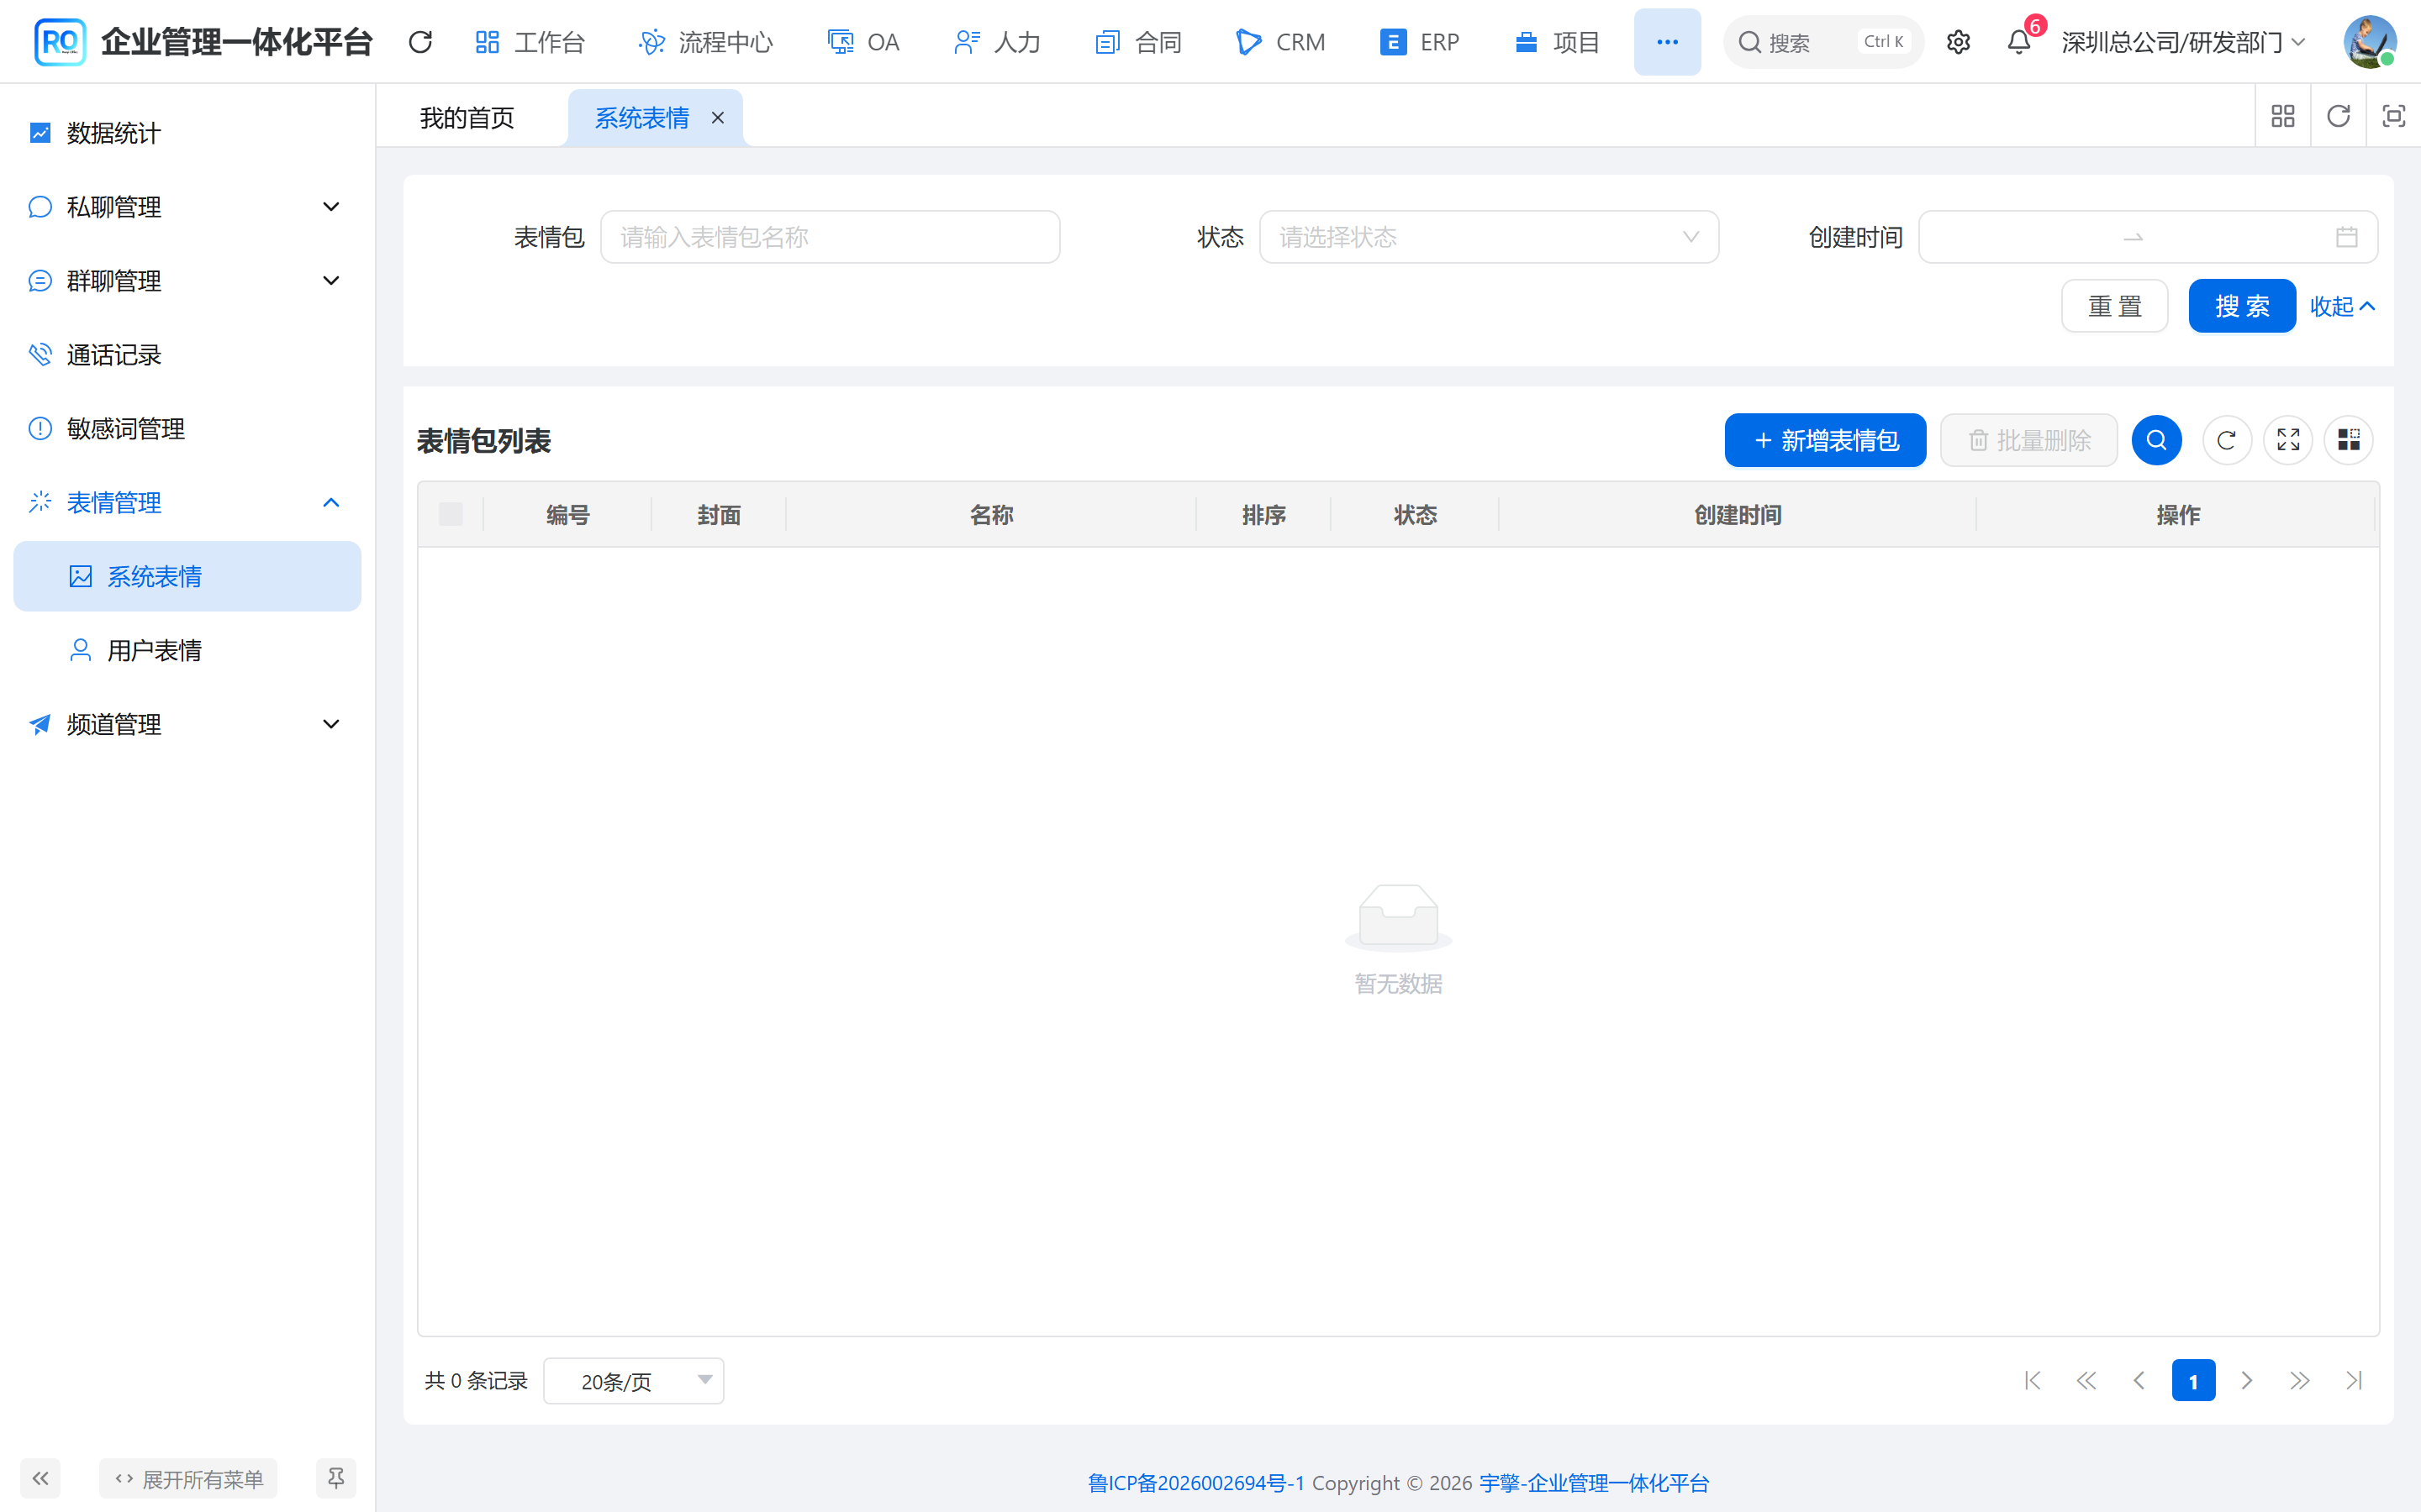
Task: Toggle content fullscreen icon
Action: coord(2393,116)
